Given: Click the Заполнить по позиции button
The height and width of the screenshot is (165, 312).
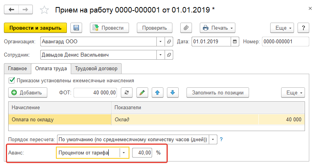Looking at the screenshot, I should coord(218,92).
